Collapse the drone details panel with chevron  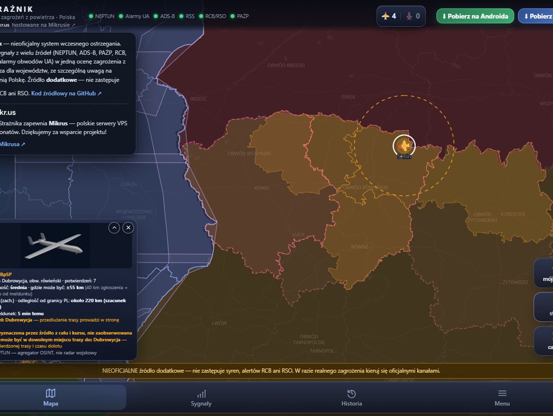pos(114,228)
